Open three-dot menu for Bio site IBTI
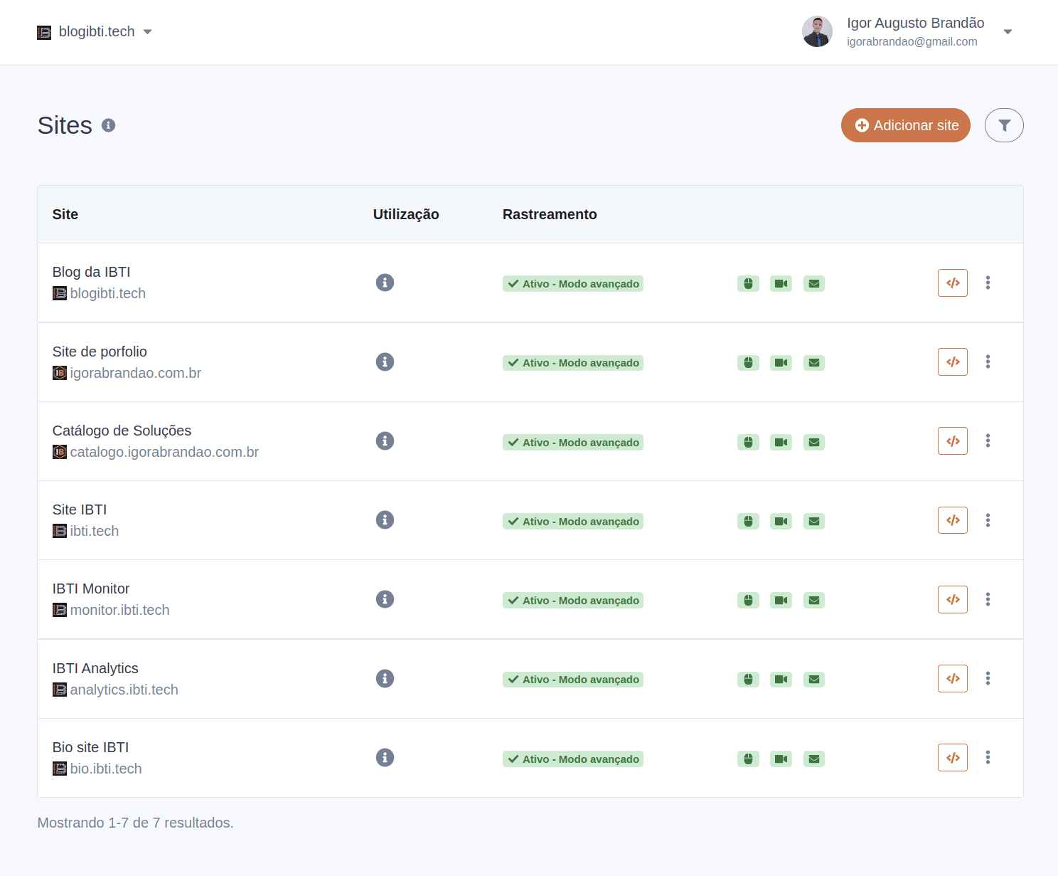Image resolution: width=1058 pixels, height=876 pixels. pyautogui.click(x=988, y=757)
